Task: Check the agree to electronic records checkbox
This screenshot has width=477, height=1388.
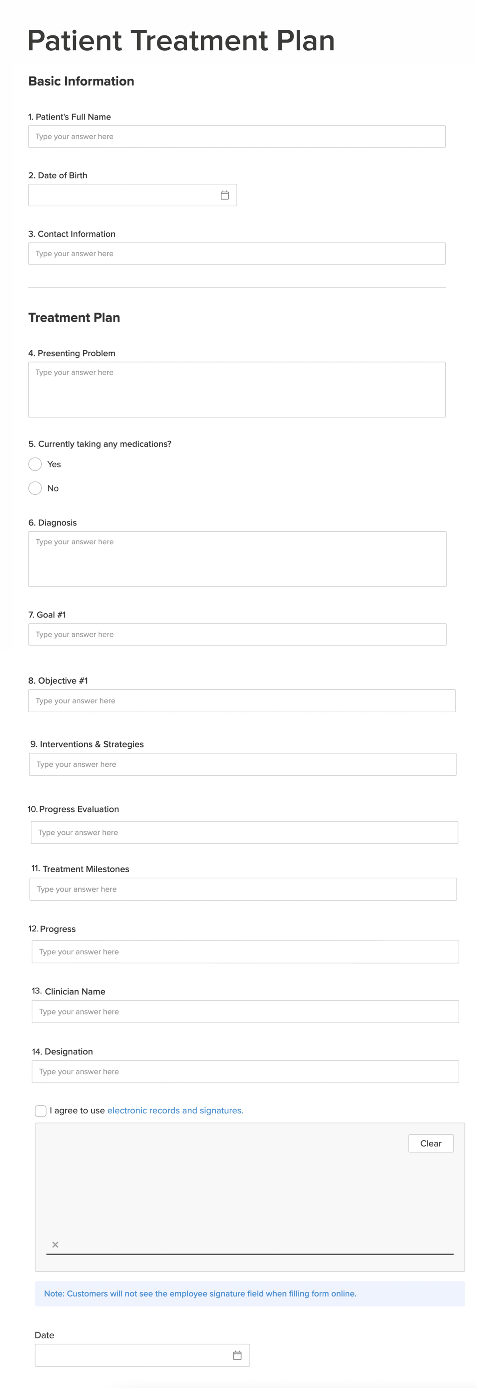Action: tap(41, 1110)
